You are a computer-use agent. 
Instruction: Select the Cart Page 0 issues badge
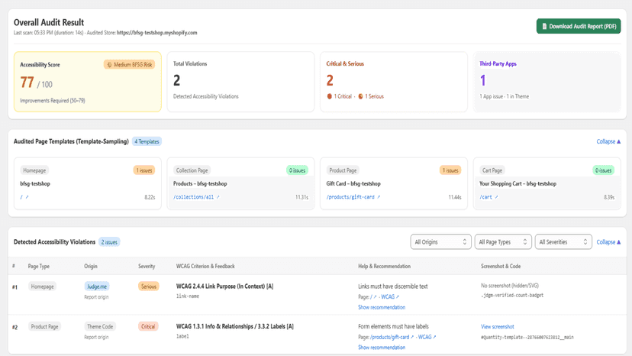[x=604, y=170]
